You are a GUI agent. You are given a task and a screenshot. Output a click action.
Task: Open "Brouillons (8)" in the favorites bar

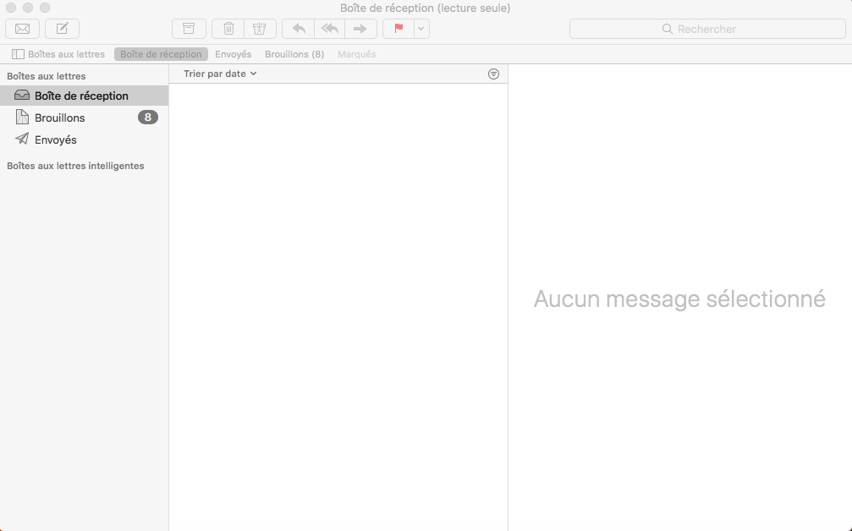[294, 54]
